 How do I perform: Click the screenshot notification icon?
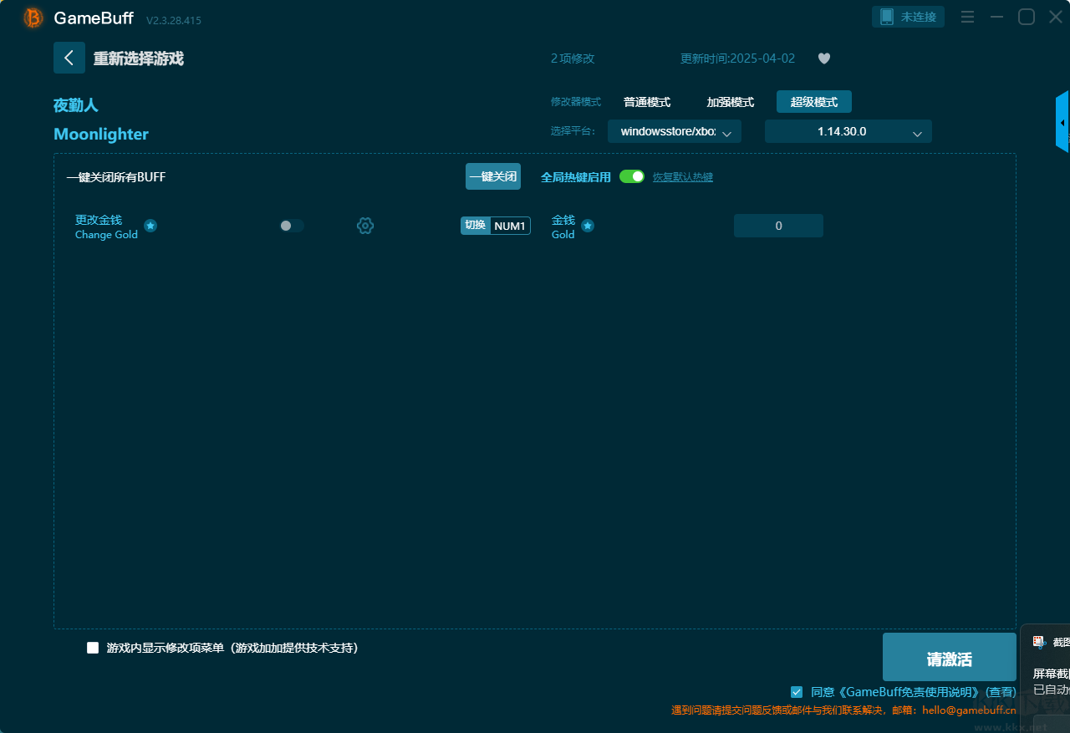1039,642
